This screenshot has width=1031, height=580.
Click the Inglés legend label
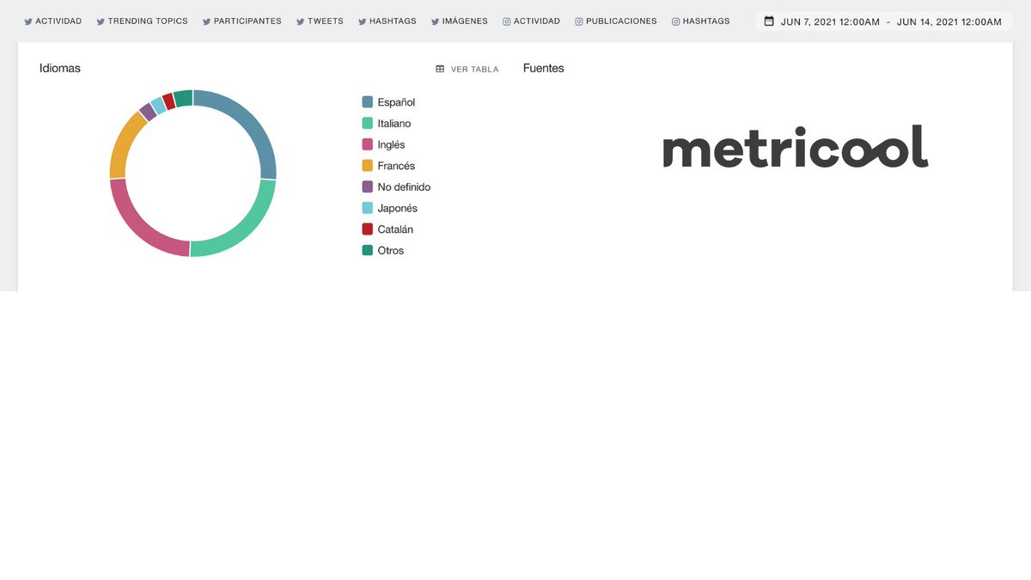tap(391, 144)
